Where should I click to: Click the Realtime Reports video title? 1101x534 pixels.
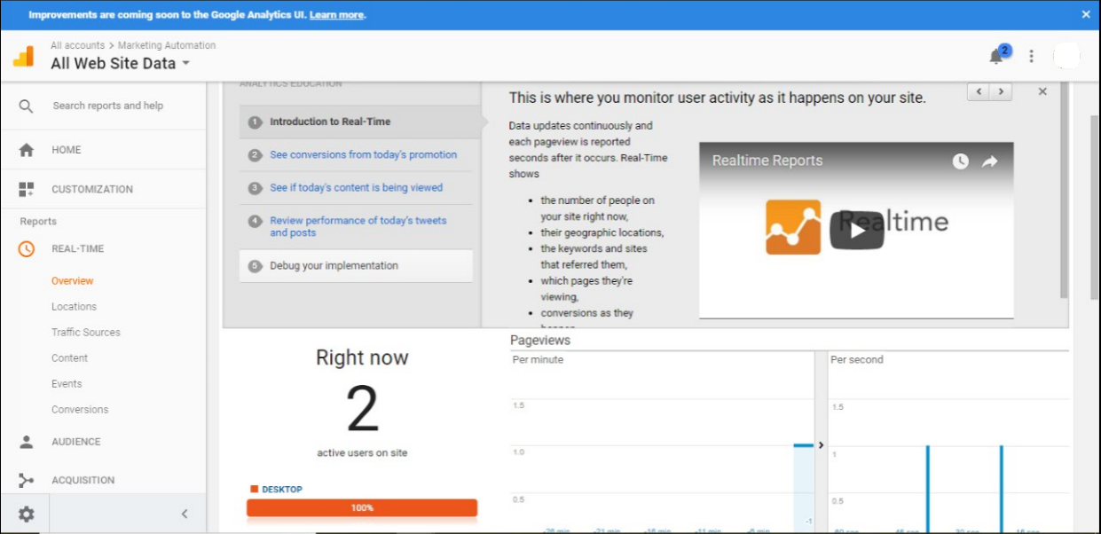click(767, 161)
